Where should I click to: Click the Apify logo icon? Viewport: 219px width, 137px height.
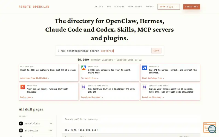[x=84, y=68]
